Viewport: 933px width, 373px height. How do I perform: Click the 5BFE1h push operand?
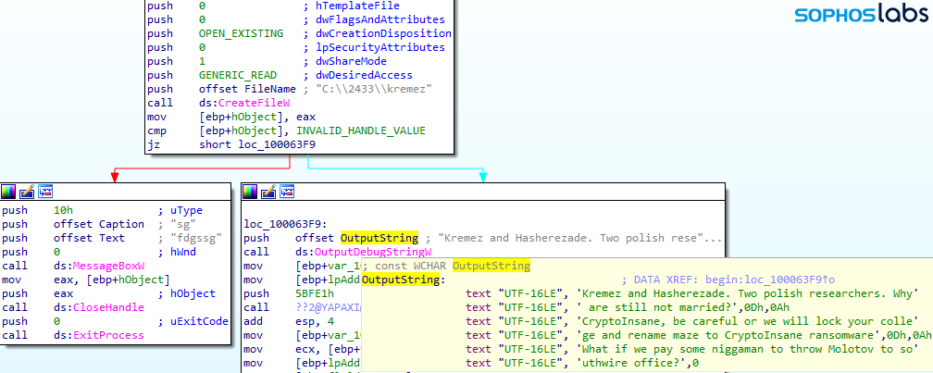[315, 293]
